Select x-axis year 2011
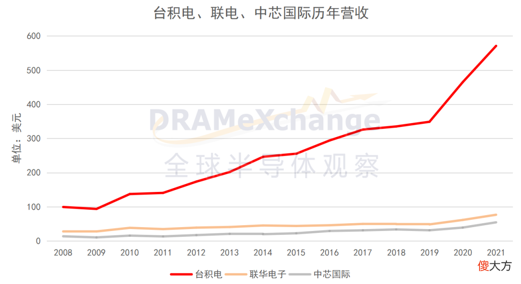The image size is (521, 284). (163, 253)
